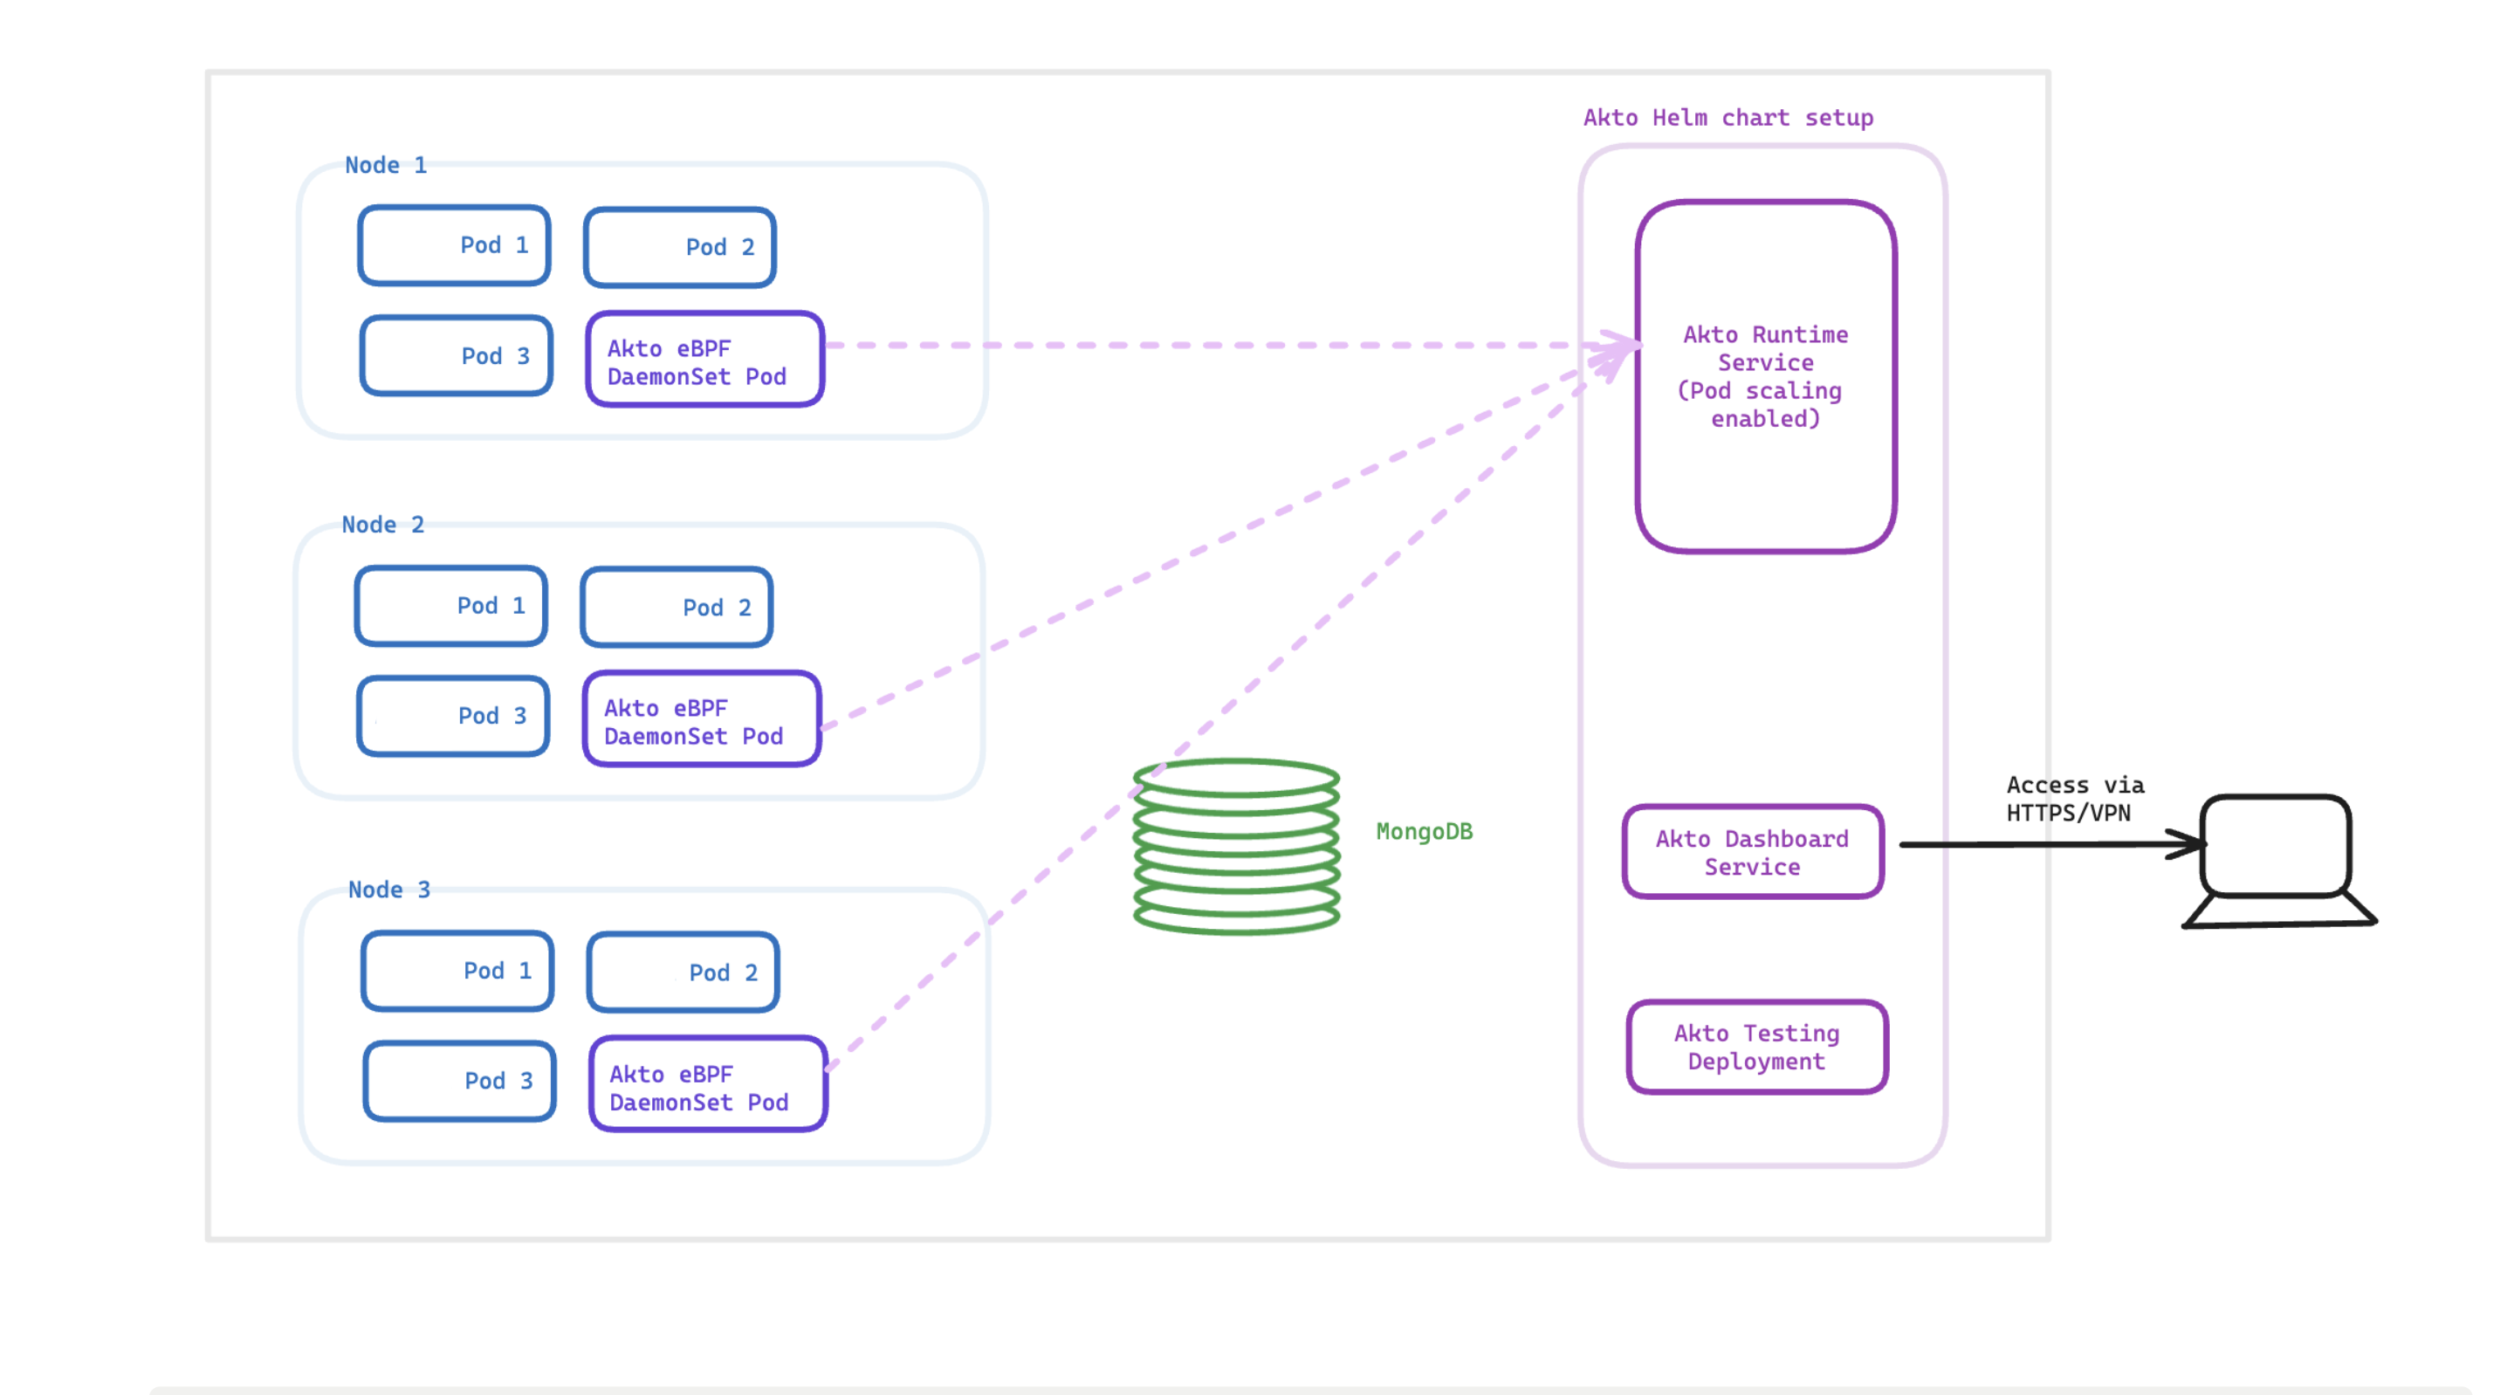Image resolution: width=2514 pixels, height=1395 pixels.
Task: Click the Akto Dashboard Service box
Action: 1752,852
